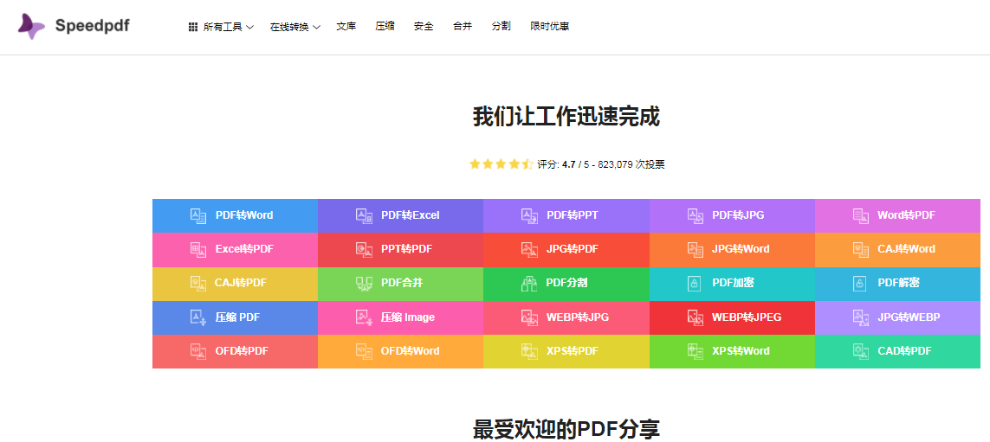
Task: Click the 压缩 PDF tile icon
Action: click(x=198, y=317)
